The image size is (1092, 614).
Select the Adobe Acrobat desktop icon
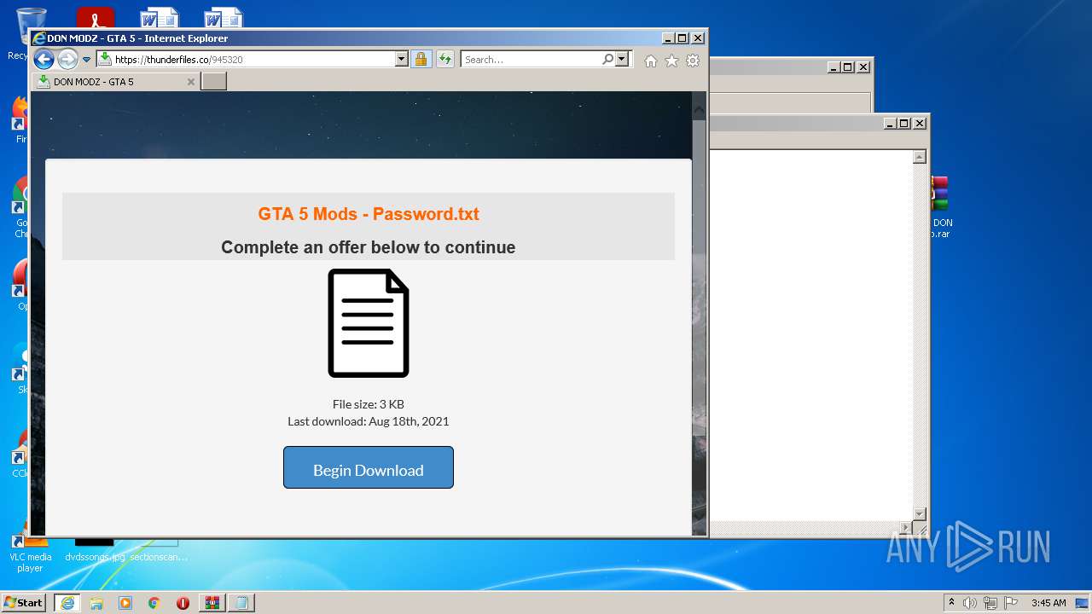click(x=95, y=18)
